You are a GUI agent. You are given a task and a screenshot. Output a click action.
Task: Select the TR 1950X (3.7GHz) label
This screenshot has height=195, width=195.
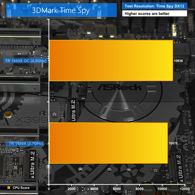tap(25, 144)
